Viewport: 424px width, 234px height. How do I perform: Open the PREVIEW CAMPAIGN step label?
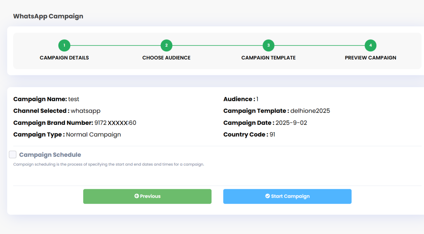coord(370,58)
